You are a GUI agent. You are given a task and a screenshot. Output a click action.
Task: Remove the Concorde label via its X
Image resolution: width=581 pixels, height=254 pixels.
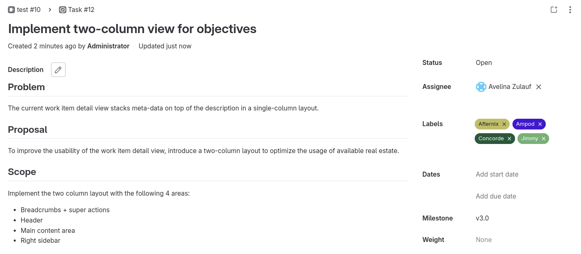click(x=509, y=139)
